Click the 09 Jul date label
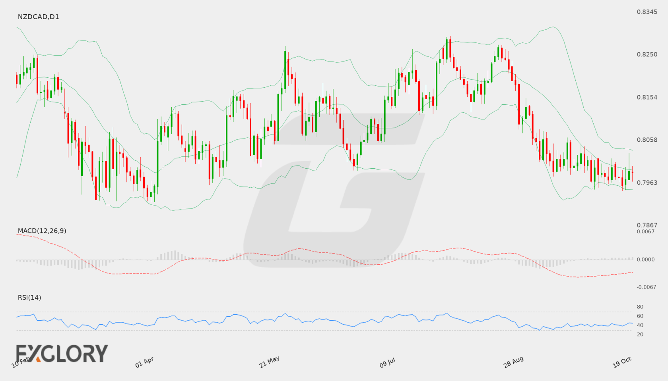This screenshot has width=668, height=381. (x=387, y=362)
